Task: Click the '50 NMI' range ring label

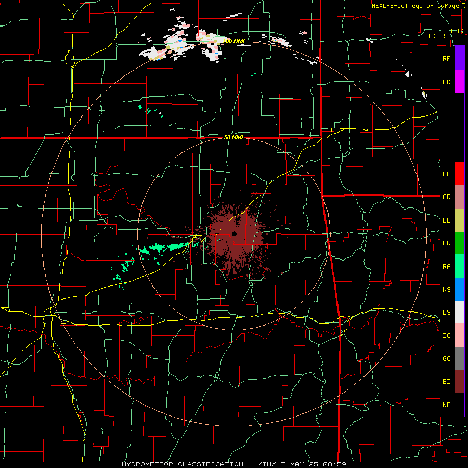Action: pos(233,138)
